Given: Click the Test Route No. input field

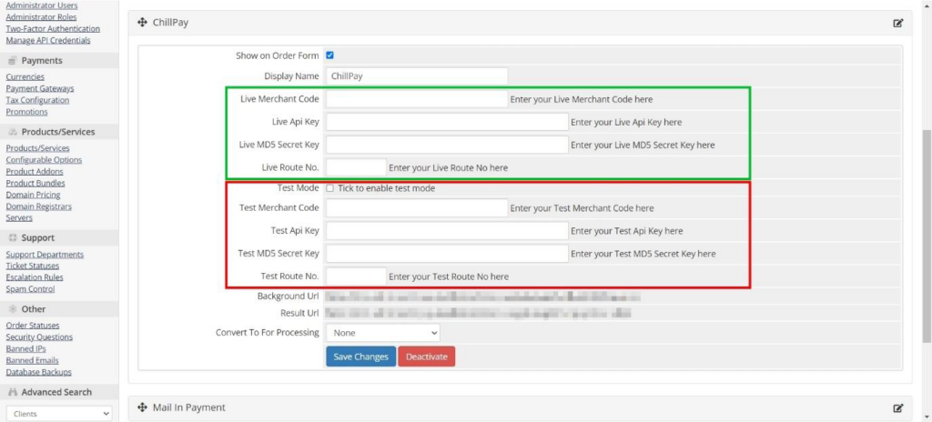Looking at the screenshot, I should tap(356, 276).
